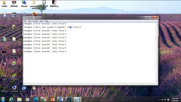Viewport: 181px width, 102px height.
Task: Select the 'recording' folder on desktop
Action: [x=14, y=28]
